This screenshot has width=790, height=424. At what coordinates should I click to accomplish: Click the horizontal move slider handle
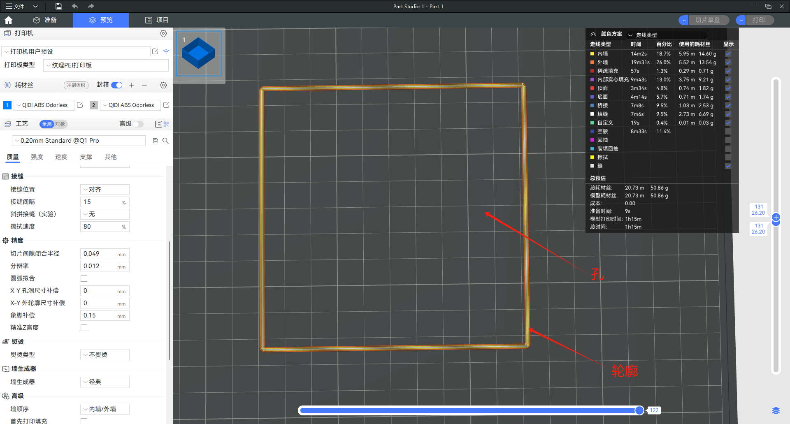click(639, 410)
